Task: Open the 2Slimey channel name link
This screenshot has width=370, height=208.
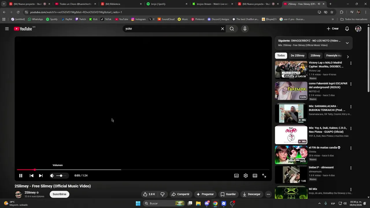Action: (x=30, y=192)
